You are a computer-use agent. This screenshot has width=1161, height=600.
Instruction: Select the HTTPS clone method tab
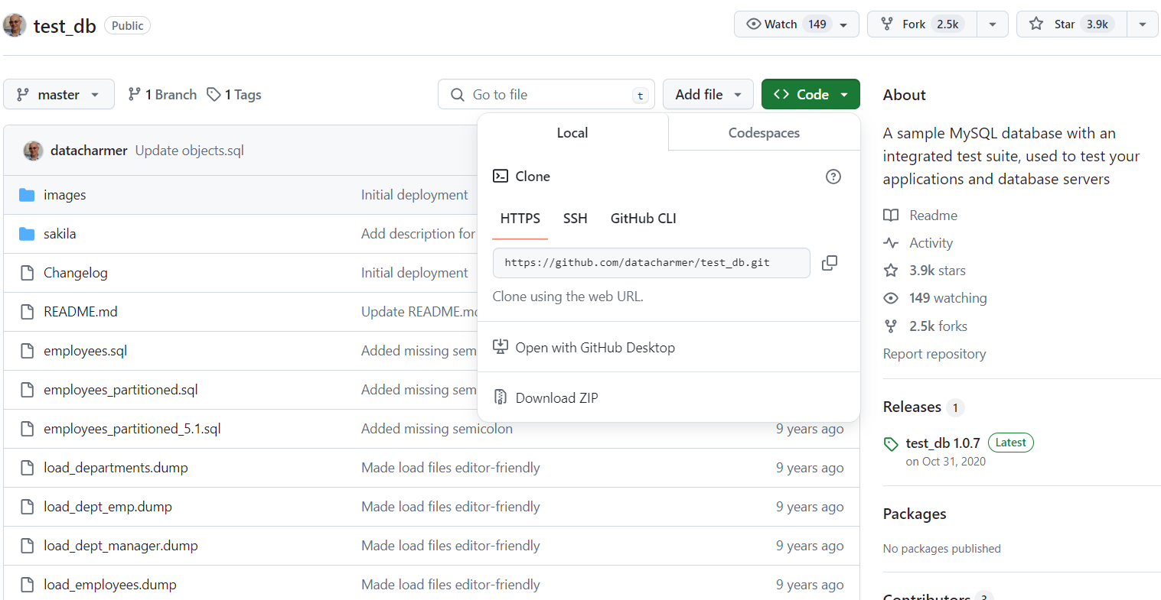[520, 219]
